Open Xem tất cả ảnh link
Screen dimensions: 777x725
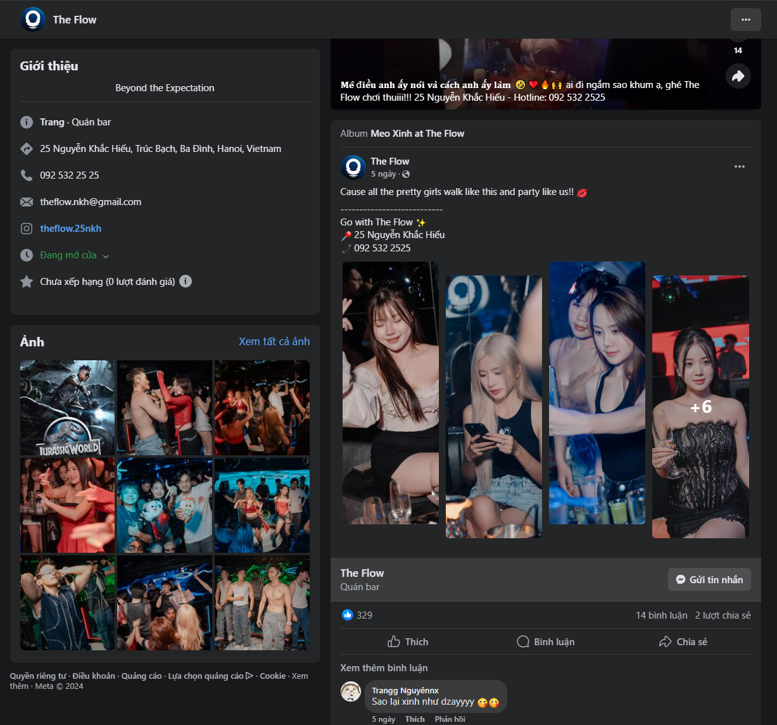click(x=274, y=341)
